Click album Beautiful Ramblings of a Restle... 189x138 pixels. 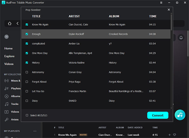126,91
